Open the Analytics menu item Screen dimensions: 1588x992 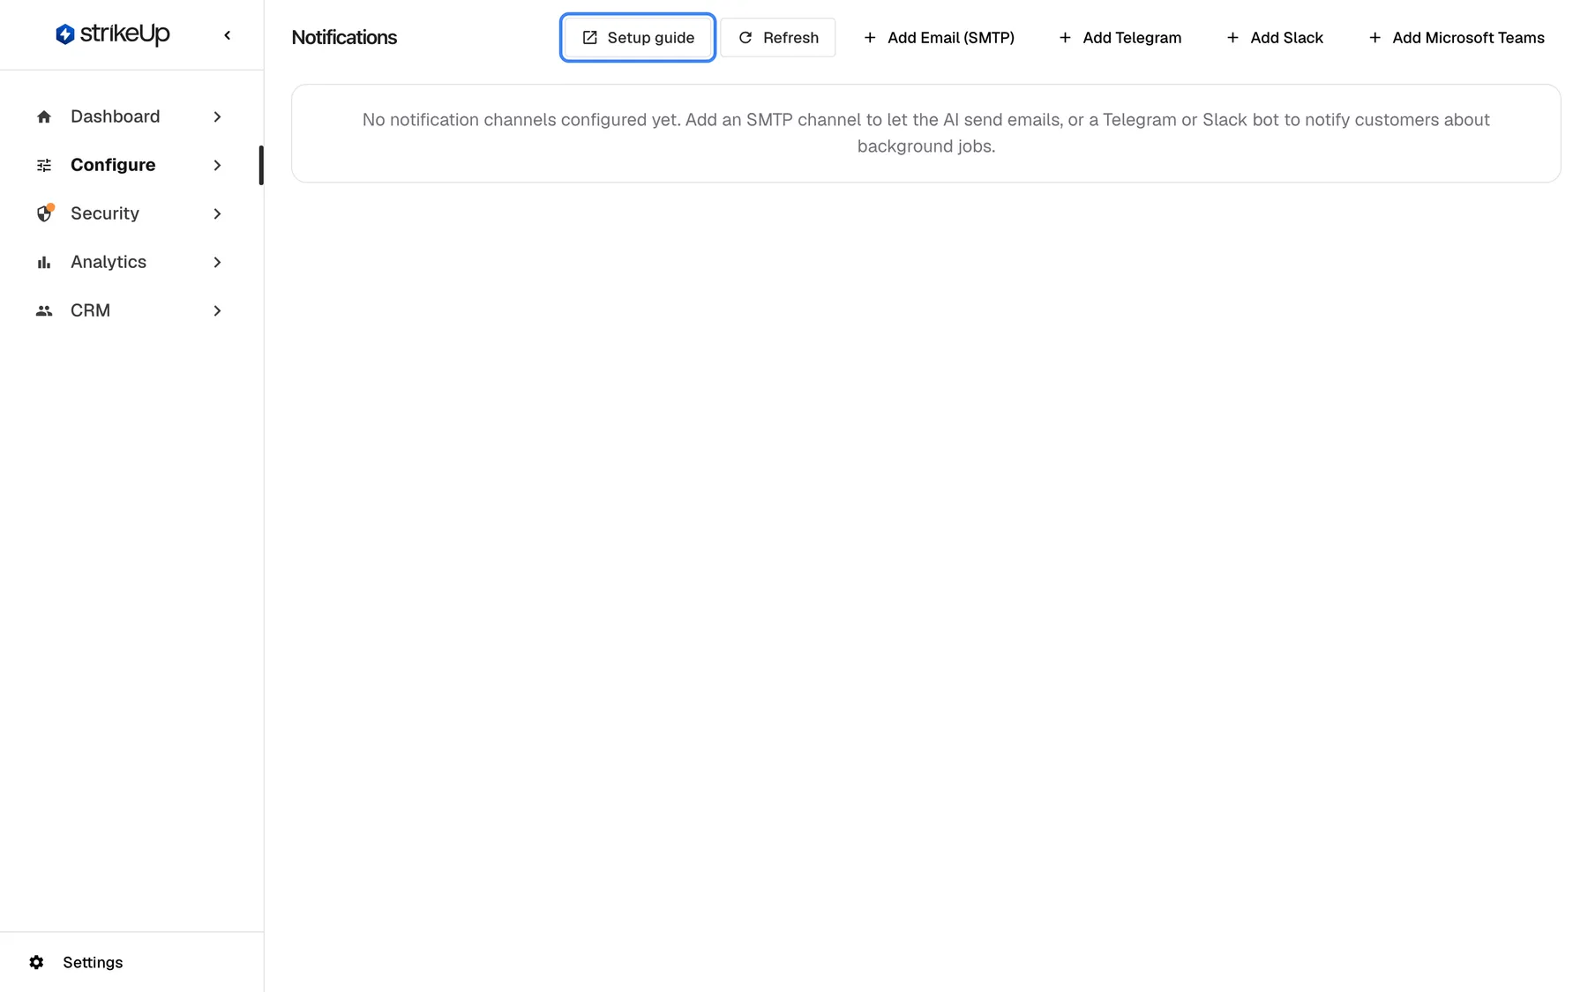click(x=130, y=262)
